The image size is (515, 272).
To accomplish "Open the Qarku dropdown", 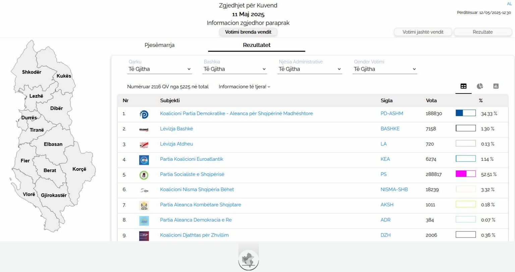I will tap(160, 69).
